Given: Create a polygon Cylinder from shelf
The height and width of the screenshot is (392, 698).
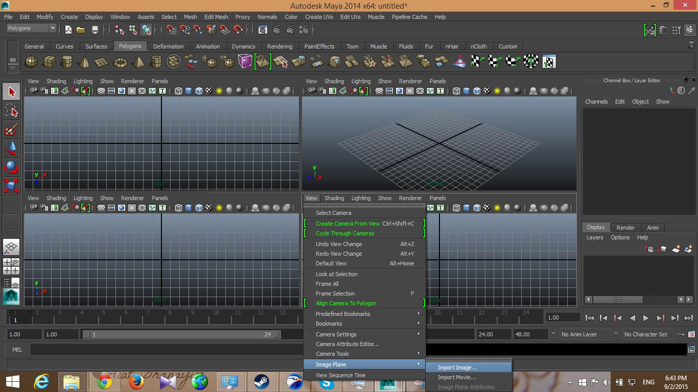Looking at the screenshot, I should [66, 62].
